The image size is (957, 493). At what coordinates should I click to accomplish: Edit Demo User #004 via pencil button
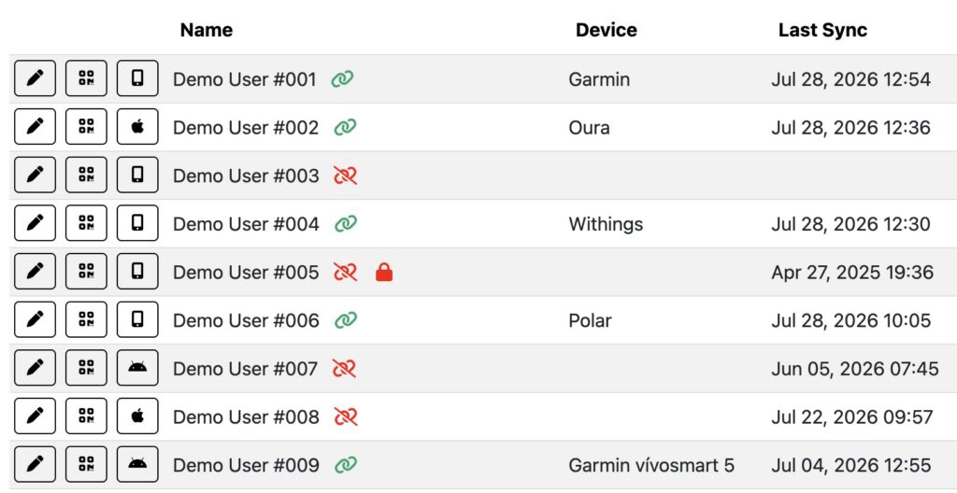pos(35,223)
